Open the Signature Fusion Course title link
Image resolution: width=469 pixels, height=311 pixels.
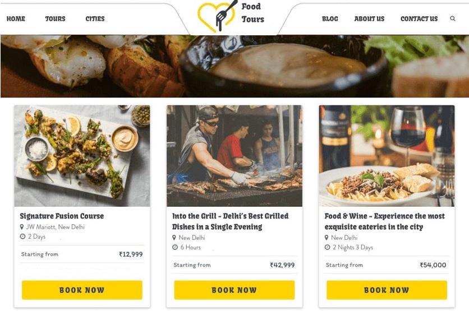point(62,216)
